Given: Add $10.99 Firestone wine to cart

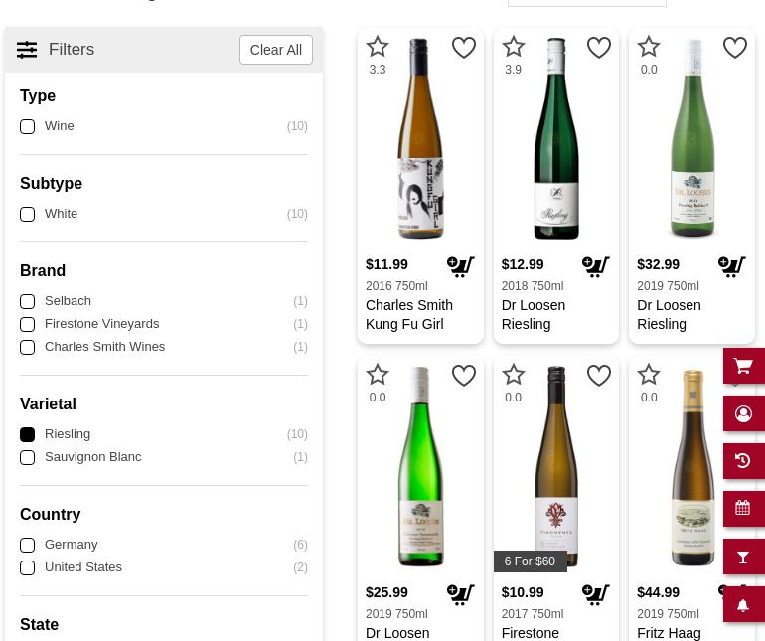Looking at the screenshot, I should 596,594.
